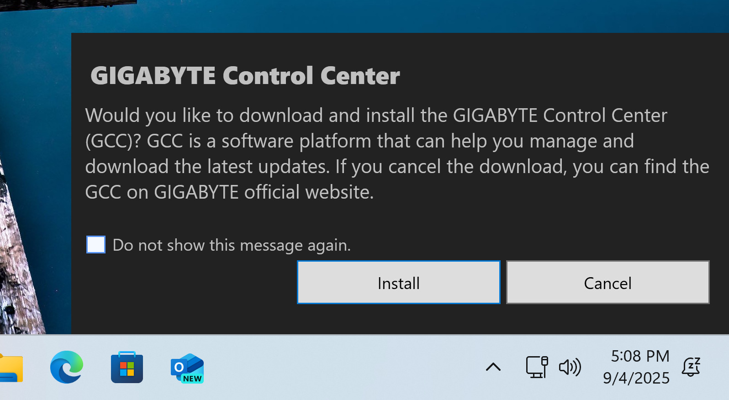Open File Explorer from the taskbar
729x400 pixels.
tap(10, 368)
